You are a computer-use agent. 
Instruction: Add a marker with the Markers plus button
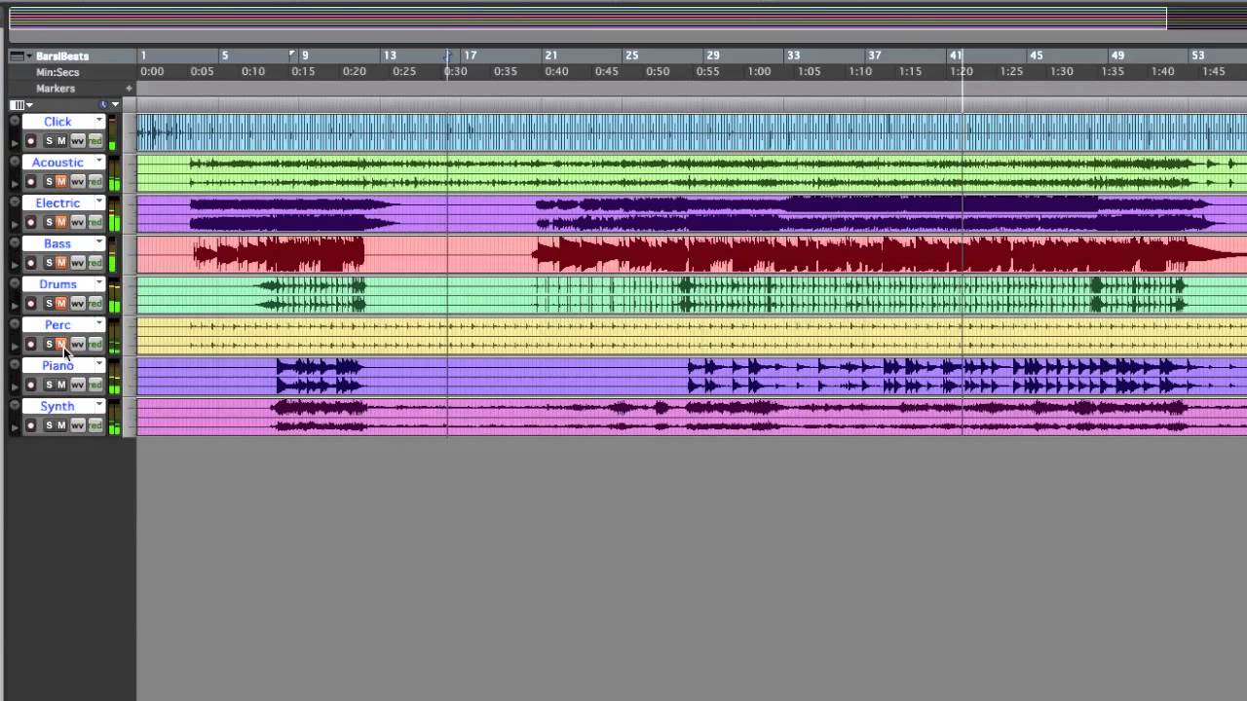[129, 89]
